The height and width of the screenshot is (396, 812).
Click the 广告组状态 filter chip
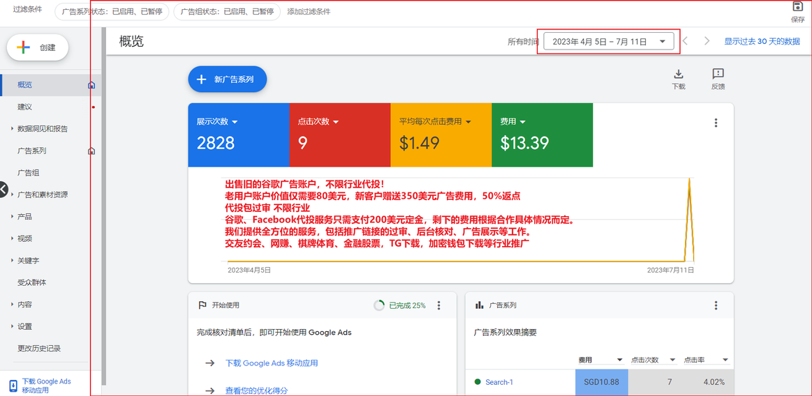[227, 11]
